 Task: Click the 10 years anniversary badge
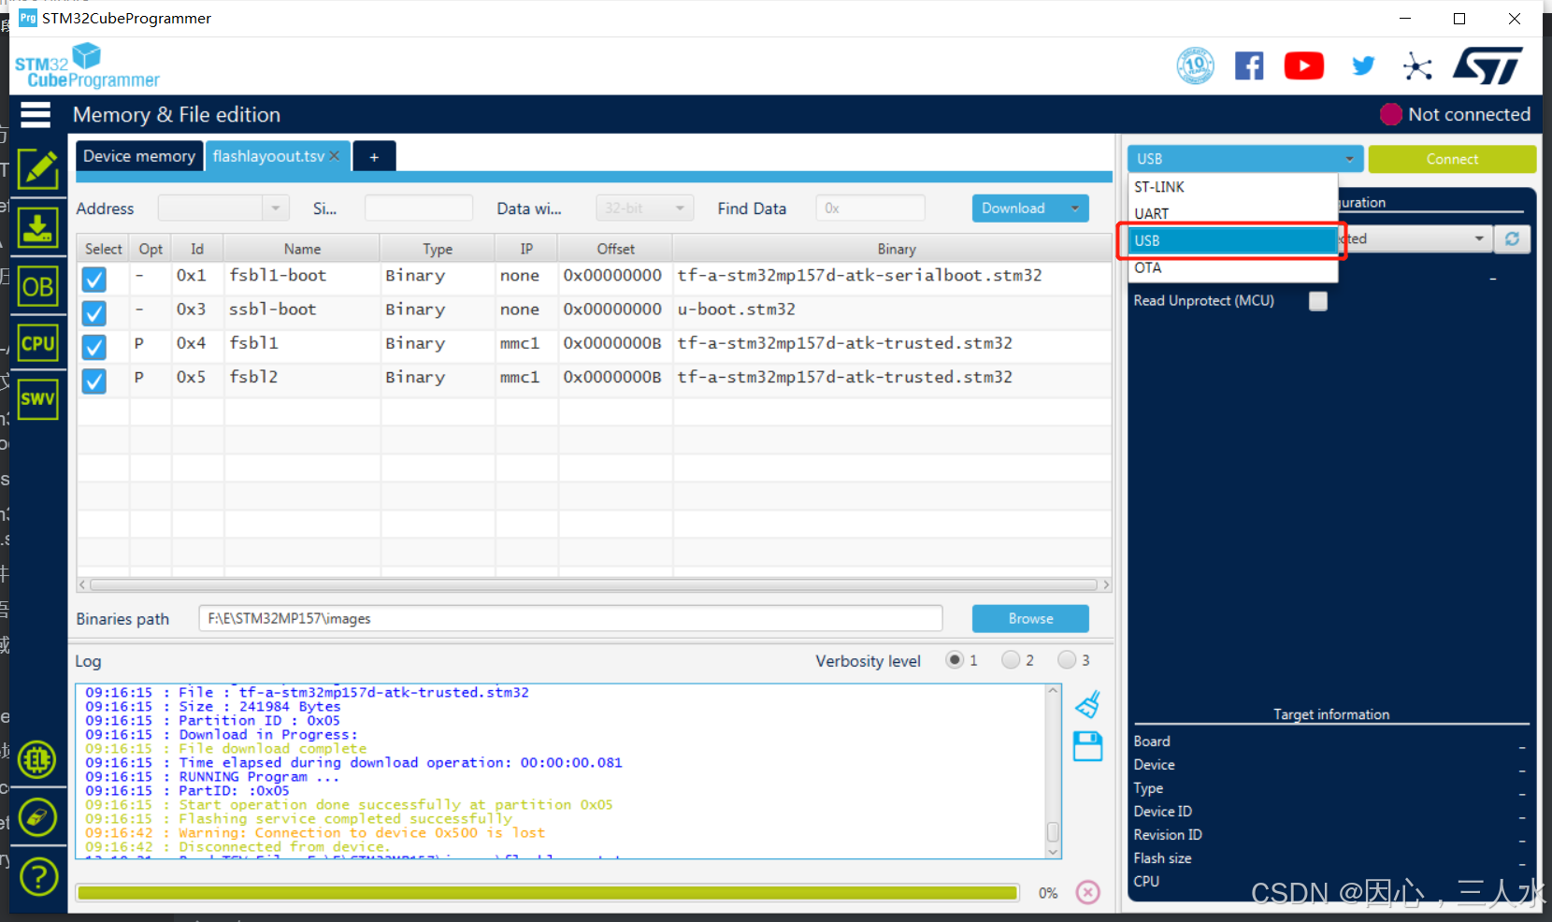tap(1195, 65)
